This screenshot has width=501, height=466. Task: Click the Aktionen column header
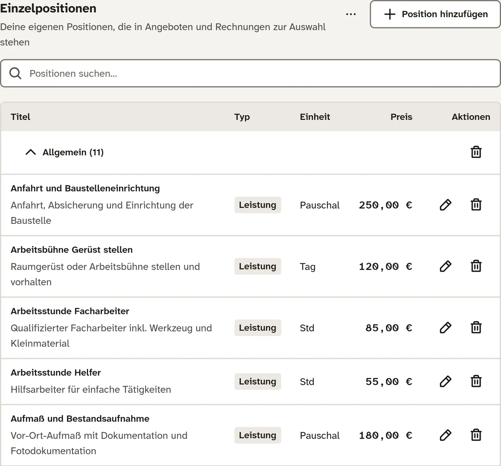(471, 117)
